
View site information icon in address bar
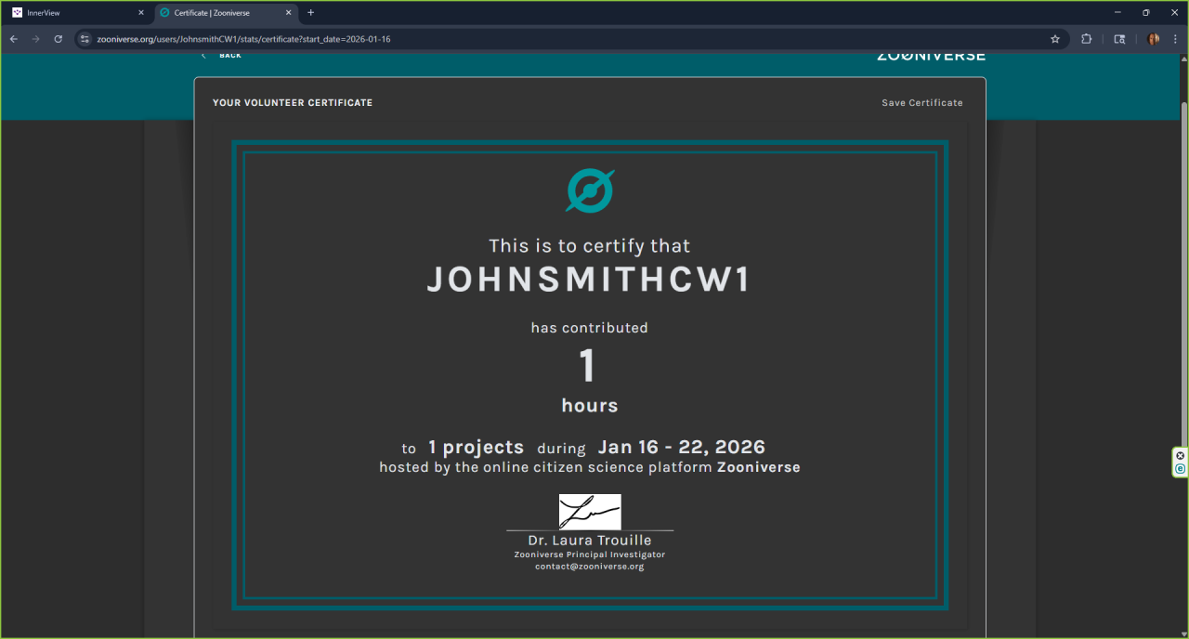(85, 39)
